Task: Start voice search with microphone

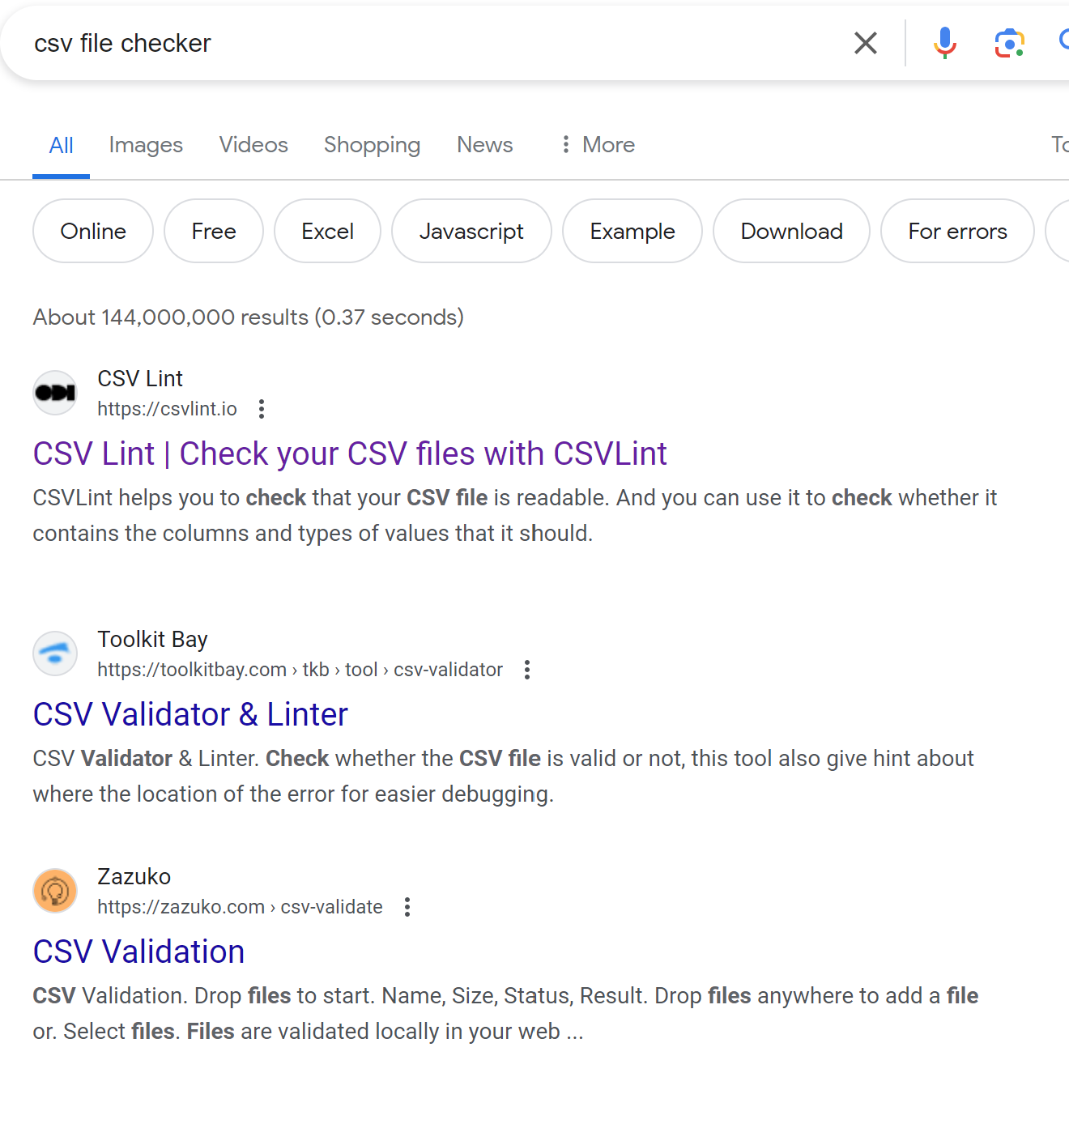Action: (944, 43)
